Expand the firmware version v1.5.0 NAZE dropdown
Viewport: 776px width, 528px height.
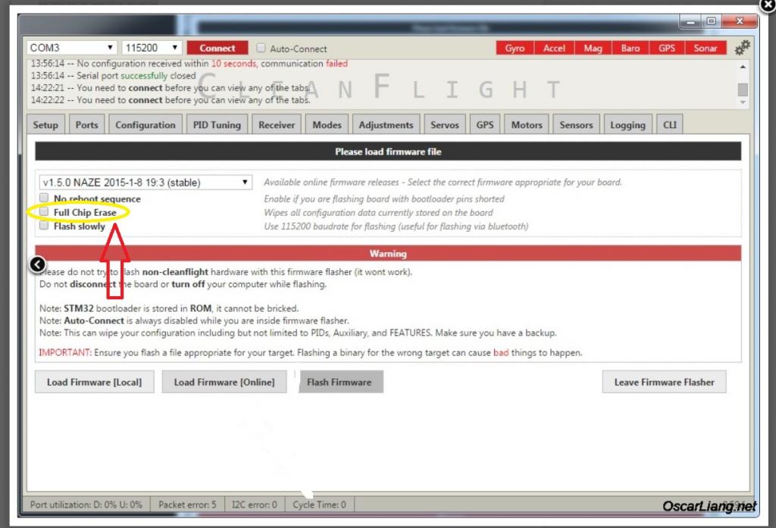click(x=145, y=183)
